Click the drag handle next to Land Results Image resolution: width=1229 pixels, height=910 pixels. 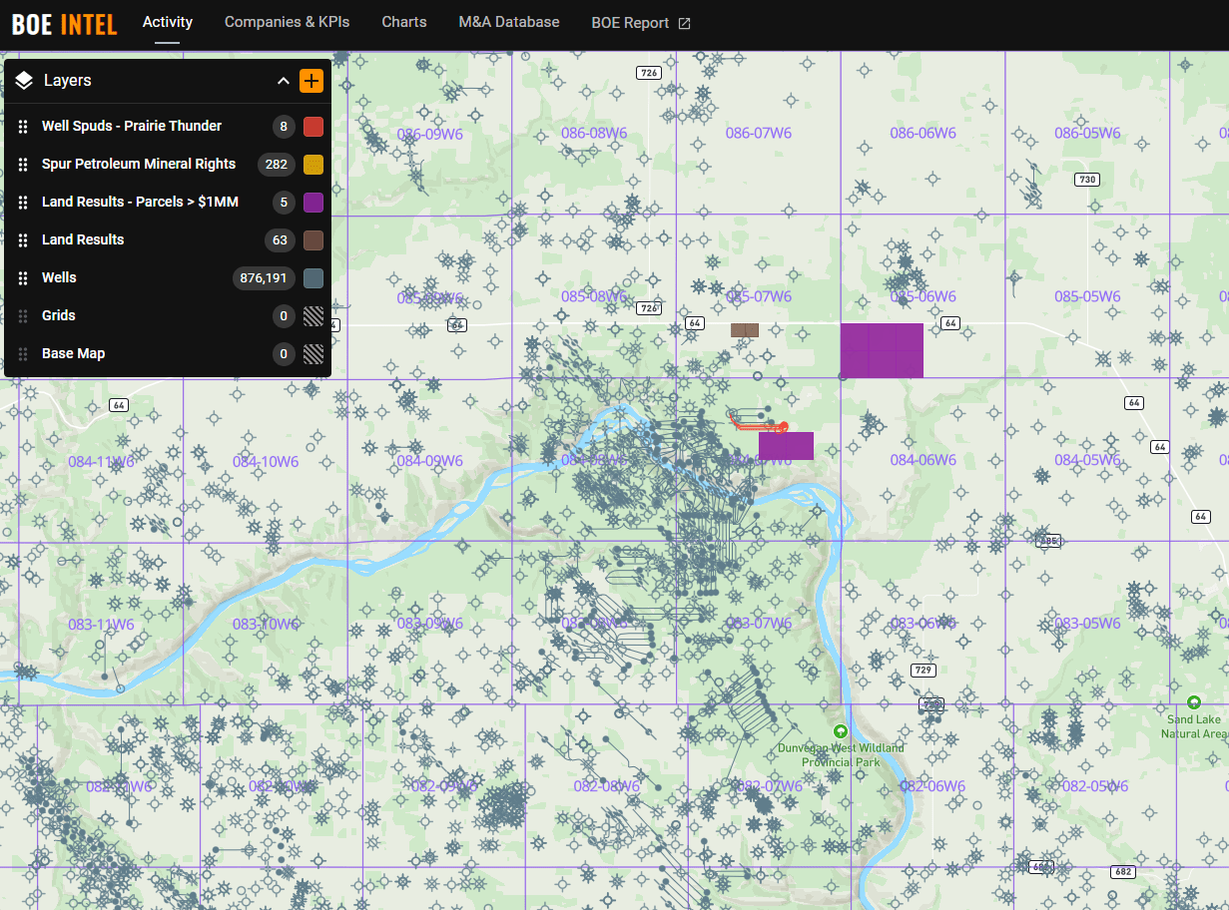click(x=22, y=239)
